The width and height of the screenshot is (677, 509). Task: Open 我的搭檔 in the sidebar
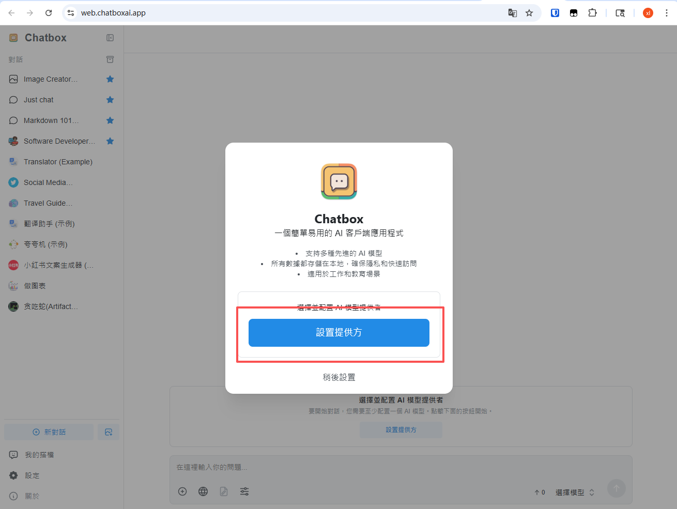61,455
